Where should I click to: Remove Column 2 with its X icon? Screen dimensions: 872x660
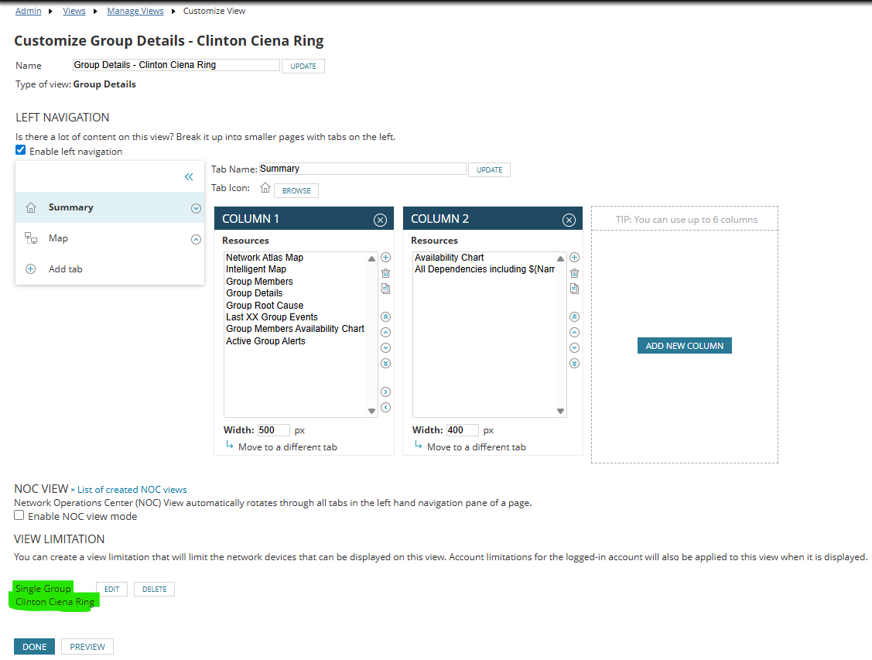pyautogui.click(x=569, y=221)
